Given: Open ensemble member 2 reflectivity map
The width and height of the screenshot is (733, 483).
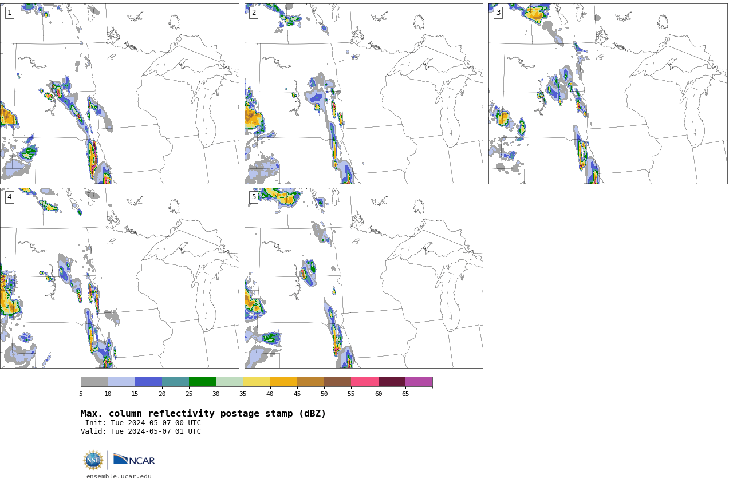Looking at the screenshot, I should tap(364, 94).
